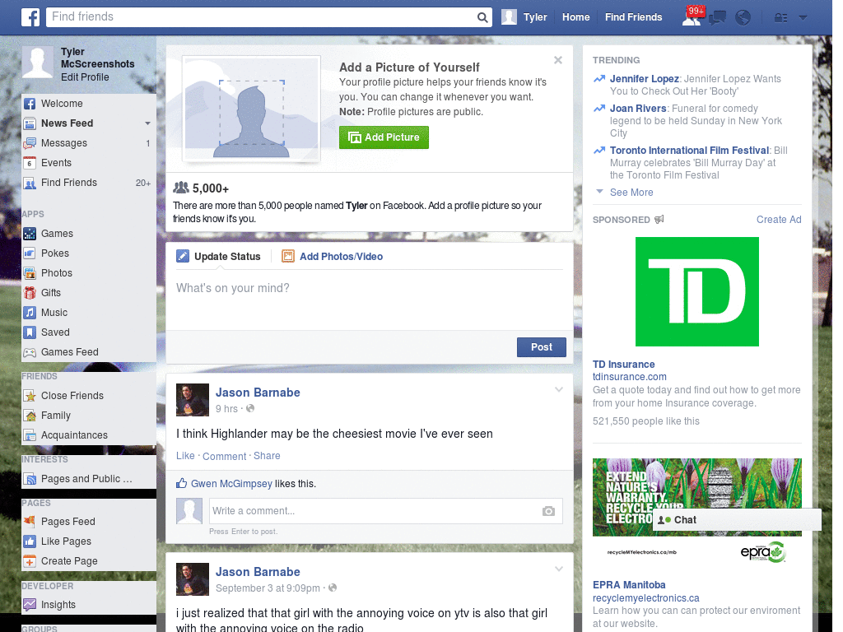Click the September 3 at 9:09pm timestamp
This screenshot has height=632, width=843.
coord(268,588)
